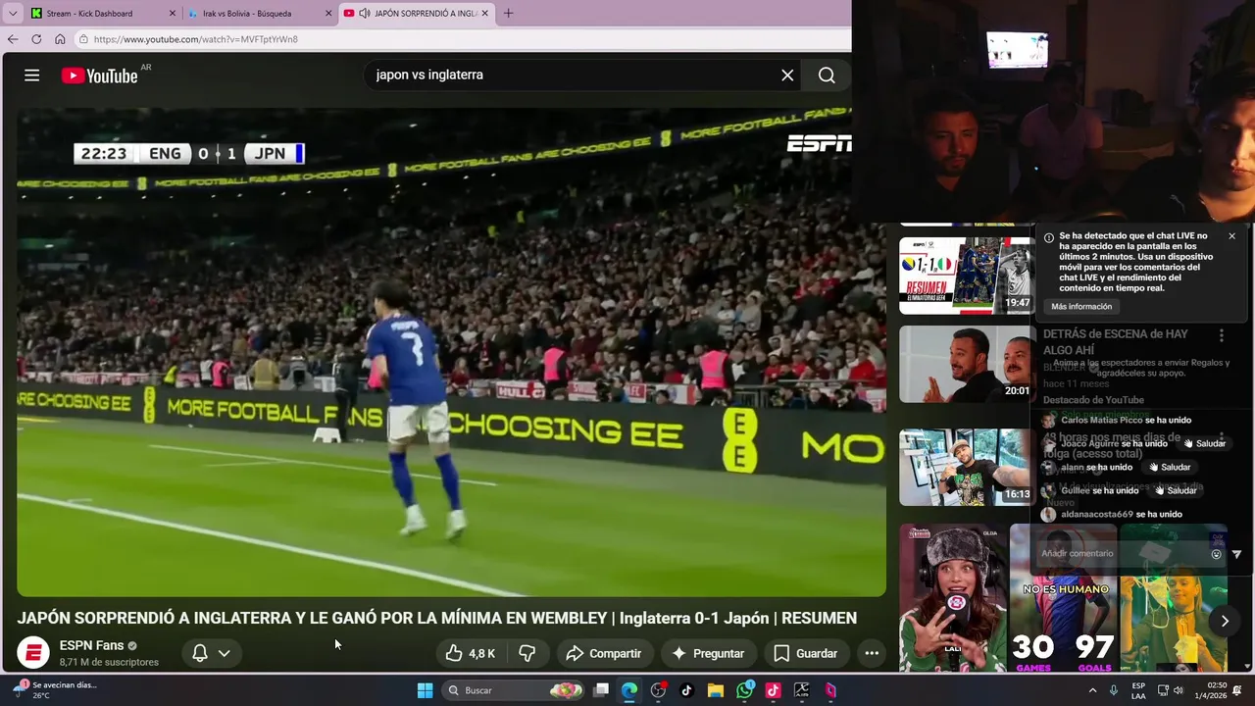Open emoji picker in chat input
The width and height of the screenshot is (1255, 706).
pos(1216,554)
